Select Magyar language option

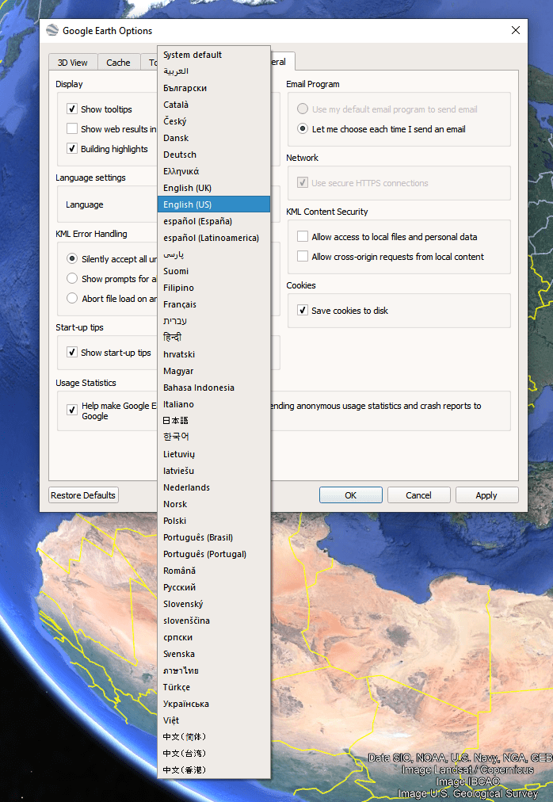(x=214, y=371)
